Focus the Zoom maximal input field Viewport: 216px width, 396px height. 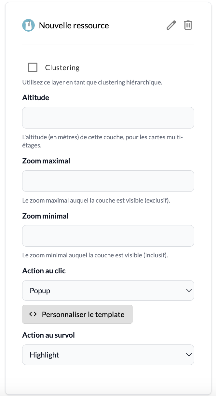tap(108, 181)
